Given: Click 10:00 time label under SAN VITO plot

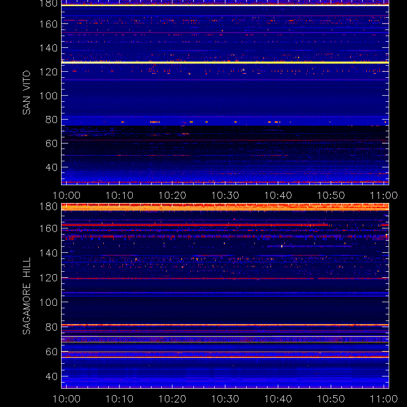Looking at the screenshot, I should [67, 195].
